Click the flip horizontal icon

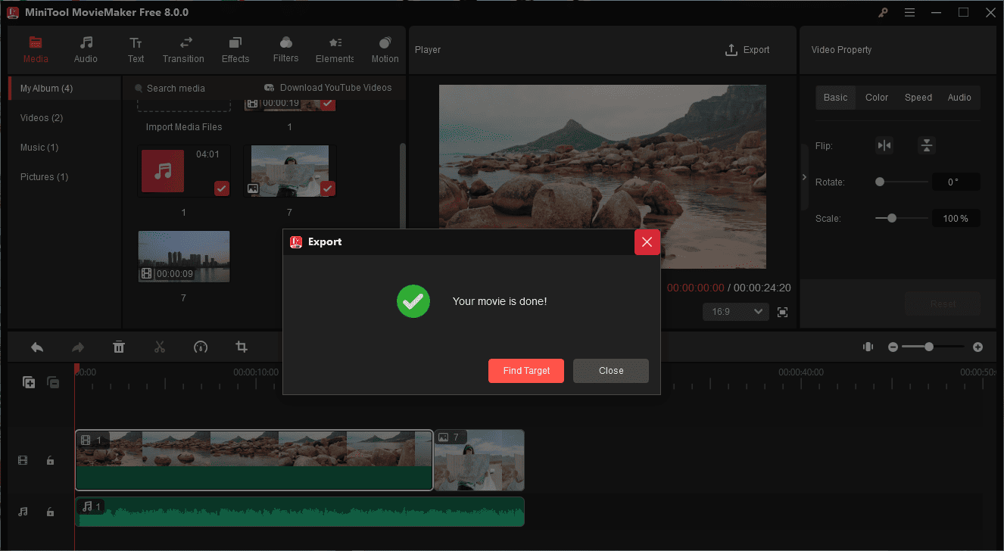884,145
